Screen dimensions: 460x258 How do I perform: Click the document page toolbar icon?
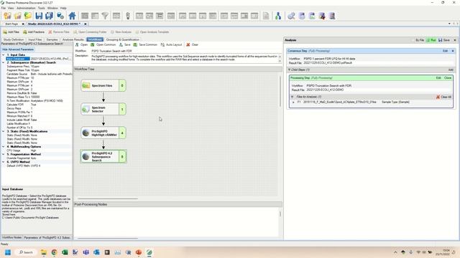point(266,16)
